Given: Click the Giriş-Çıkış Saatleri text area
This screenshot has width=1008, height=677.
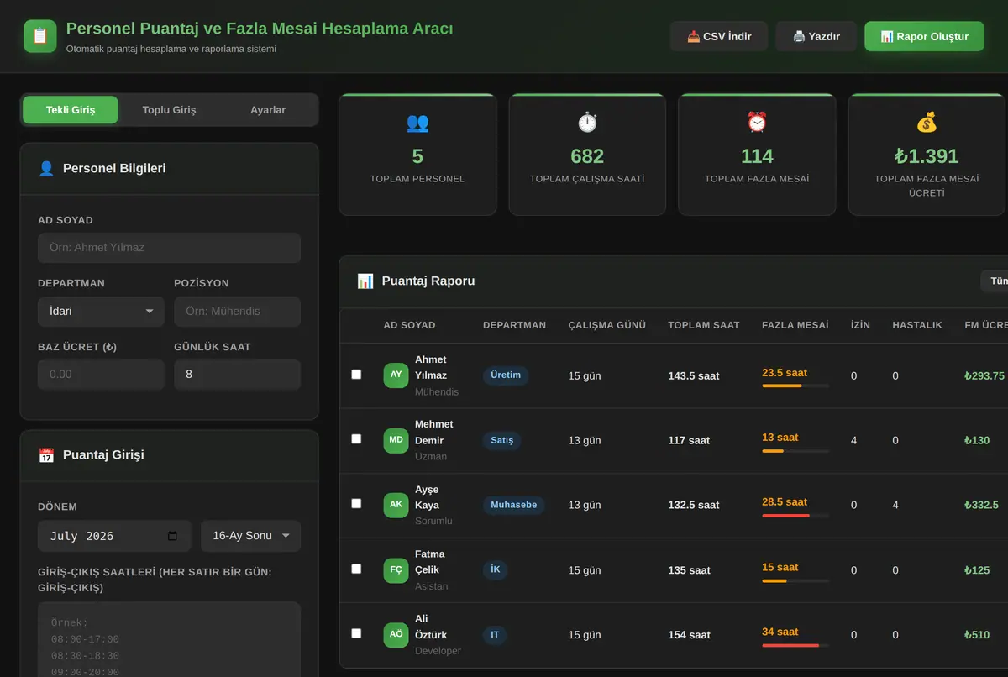Looking at the screenshot, I should pos(169,639).
